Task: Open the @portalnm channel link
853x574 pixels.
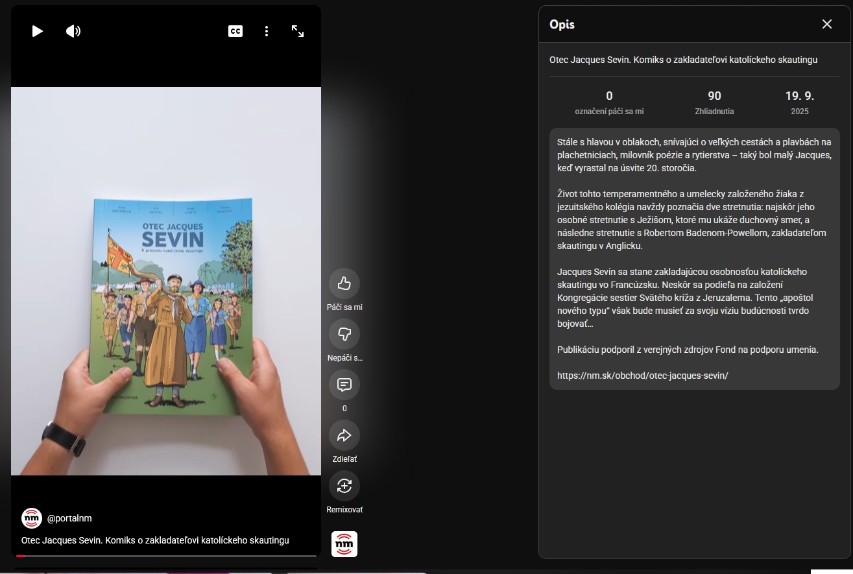Action: point(69,518)
